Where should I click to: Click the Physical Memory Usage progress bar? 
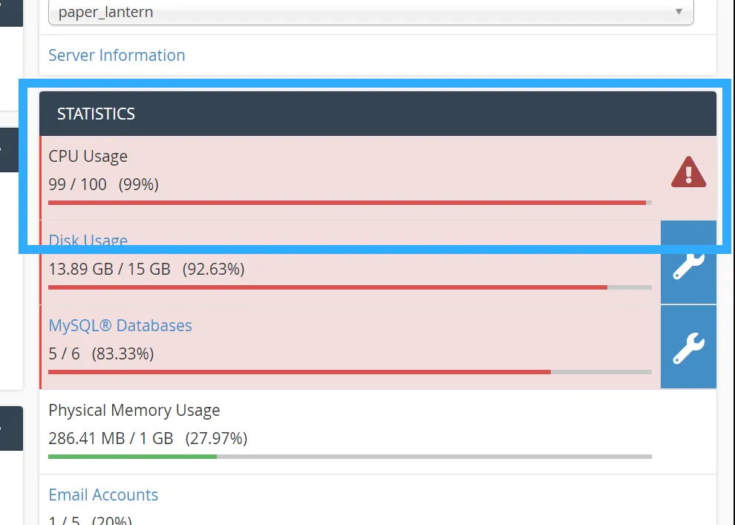click(x=350, y=457)
